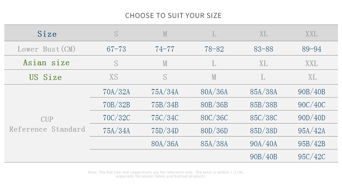Click the footnote about flat size reference

tap(166, 174)
